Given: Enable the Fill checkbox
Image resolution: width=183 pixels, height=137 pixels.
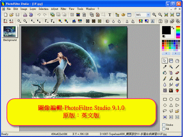Looking at the screenshot, I should point(164,129).
